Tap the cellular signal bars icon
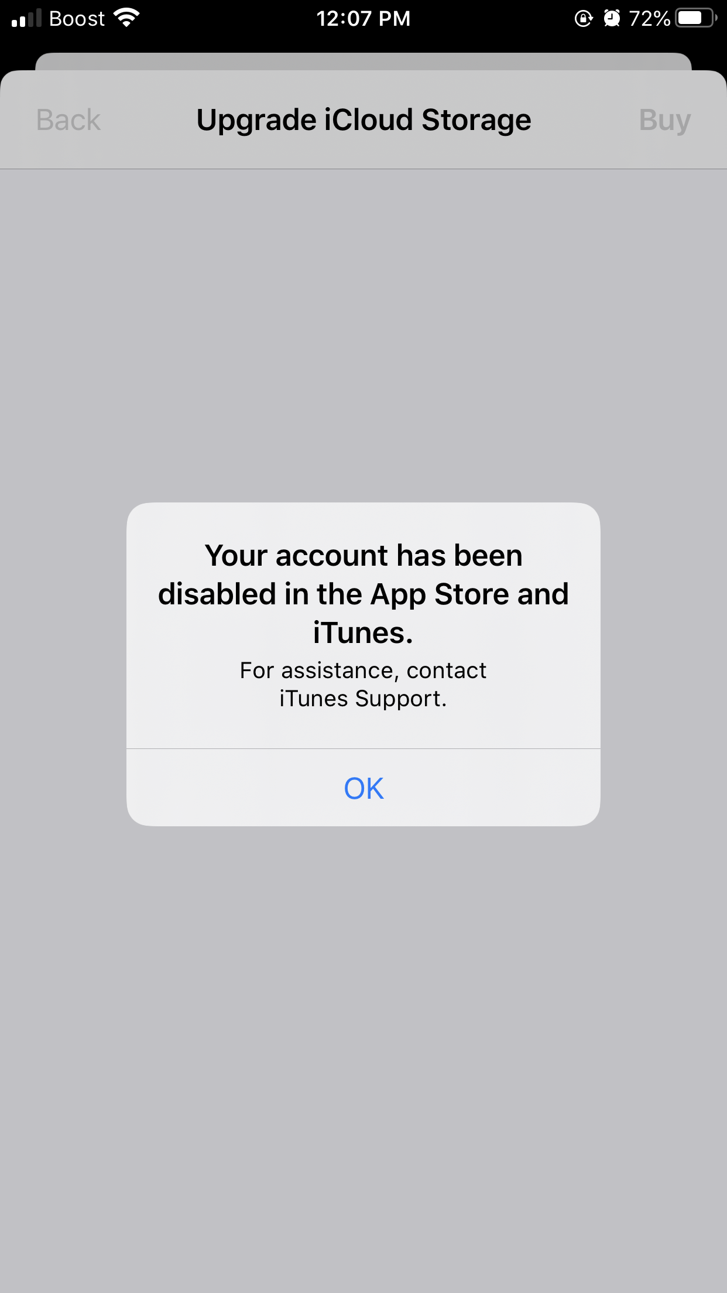This screenshot has height=1293, width=727. coord(26,18)
